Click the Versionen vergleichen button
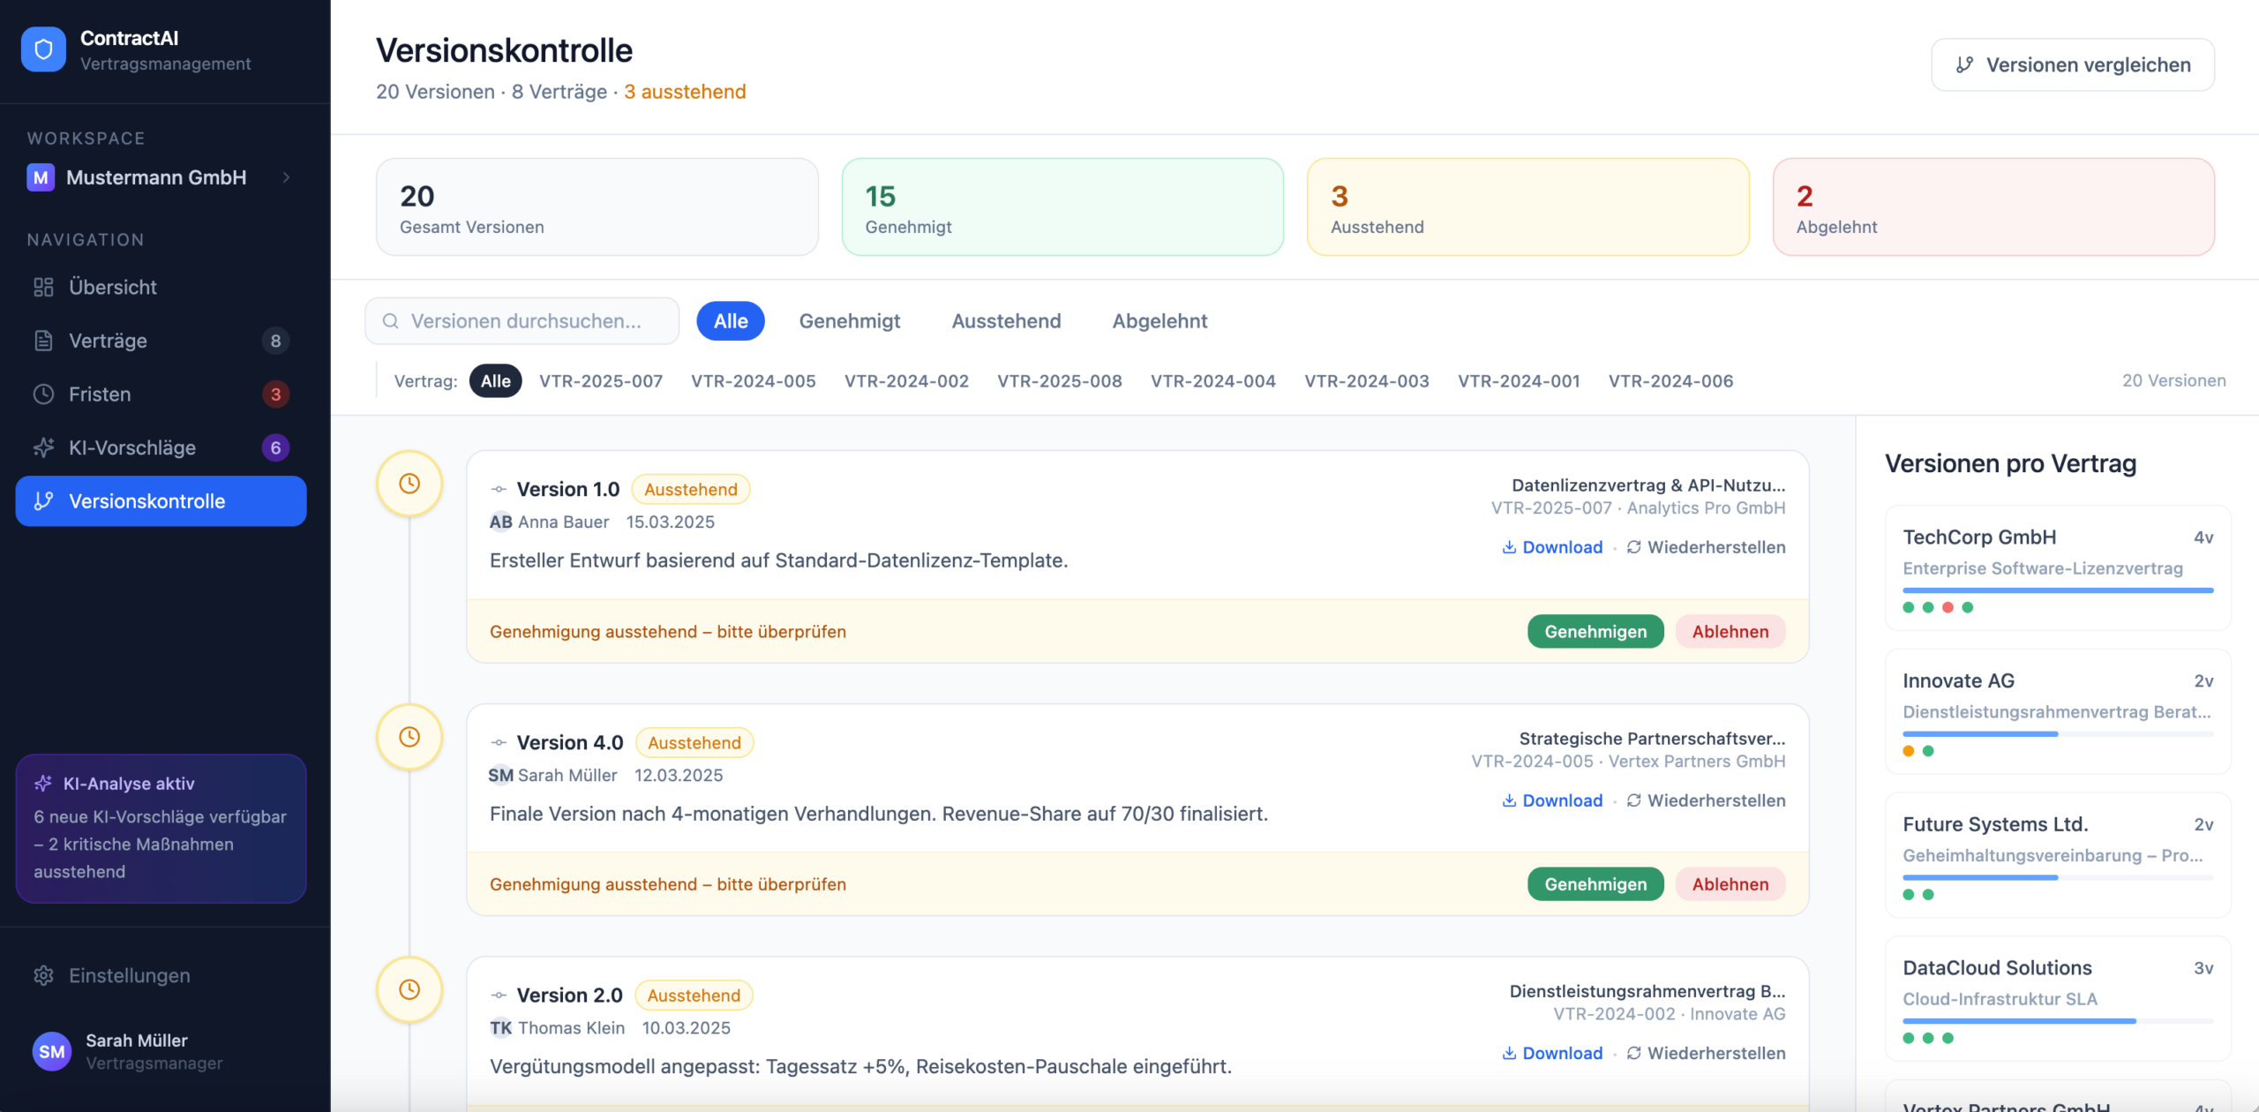This screenshot has width=2259, height=1112. [x=2072, y=64]
